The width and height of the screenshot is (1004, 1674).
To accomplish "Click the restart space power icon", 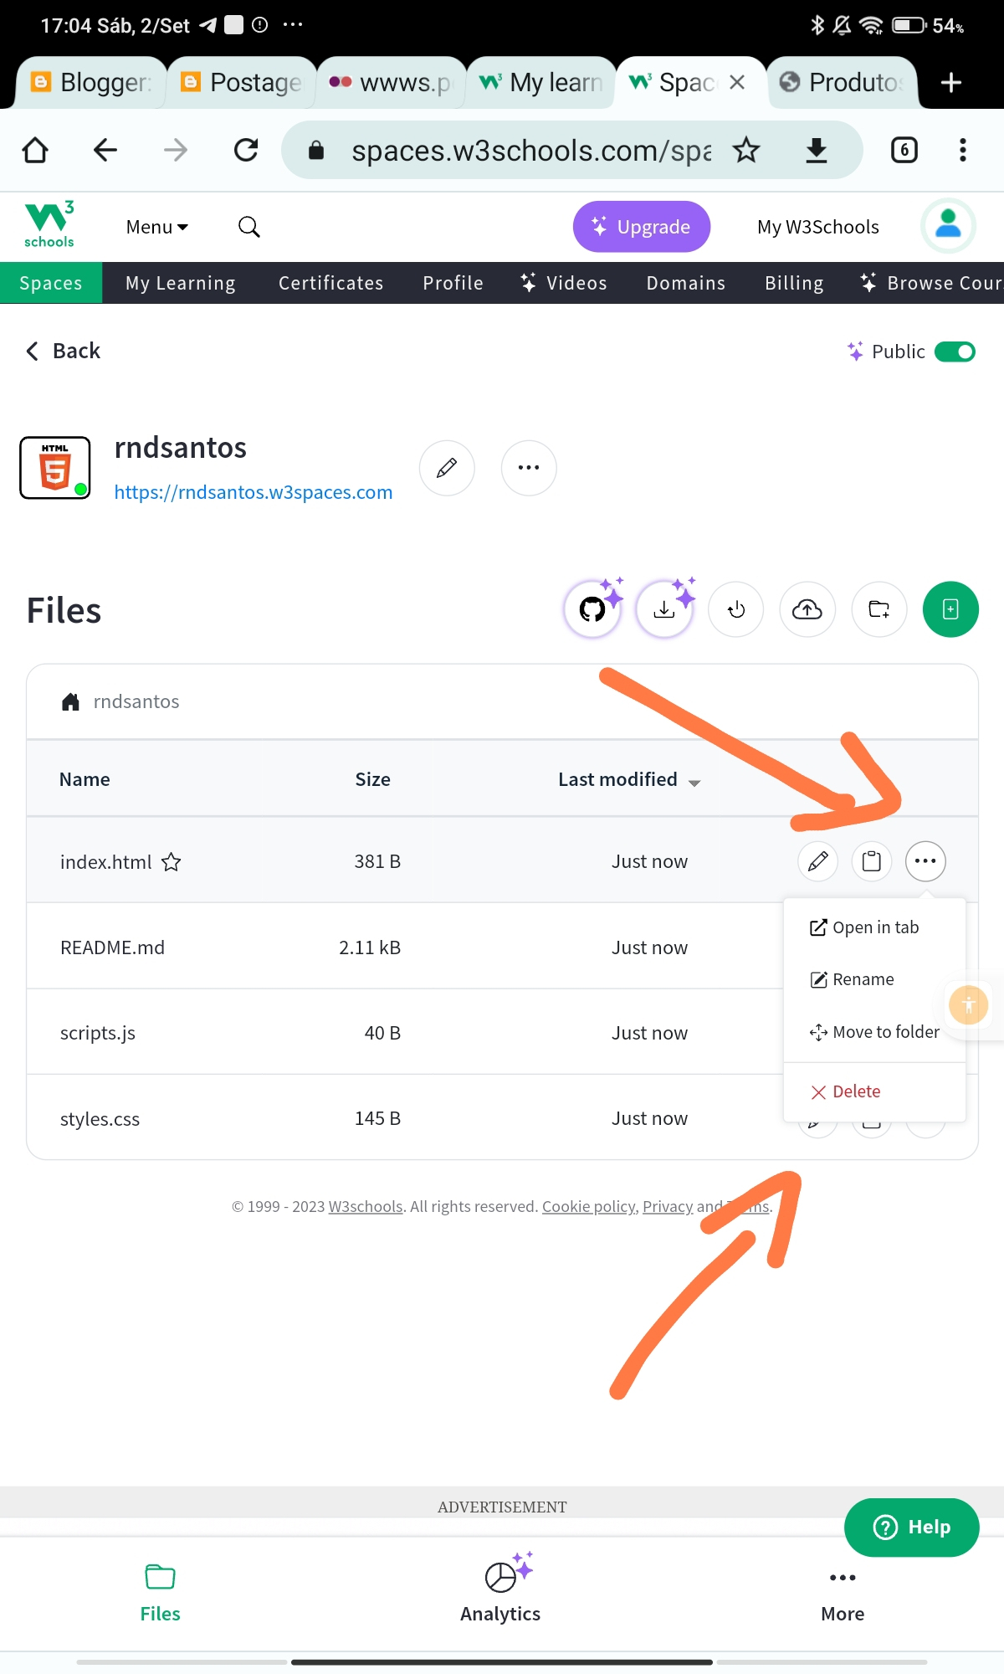I will coord(735,609).
